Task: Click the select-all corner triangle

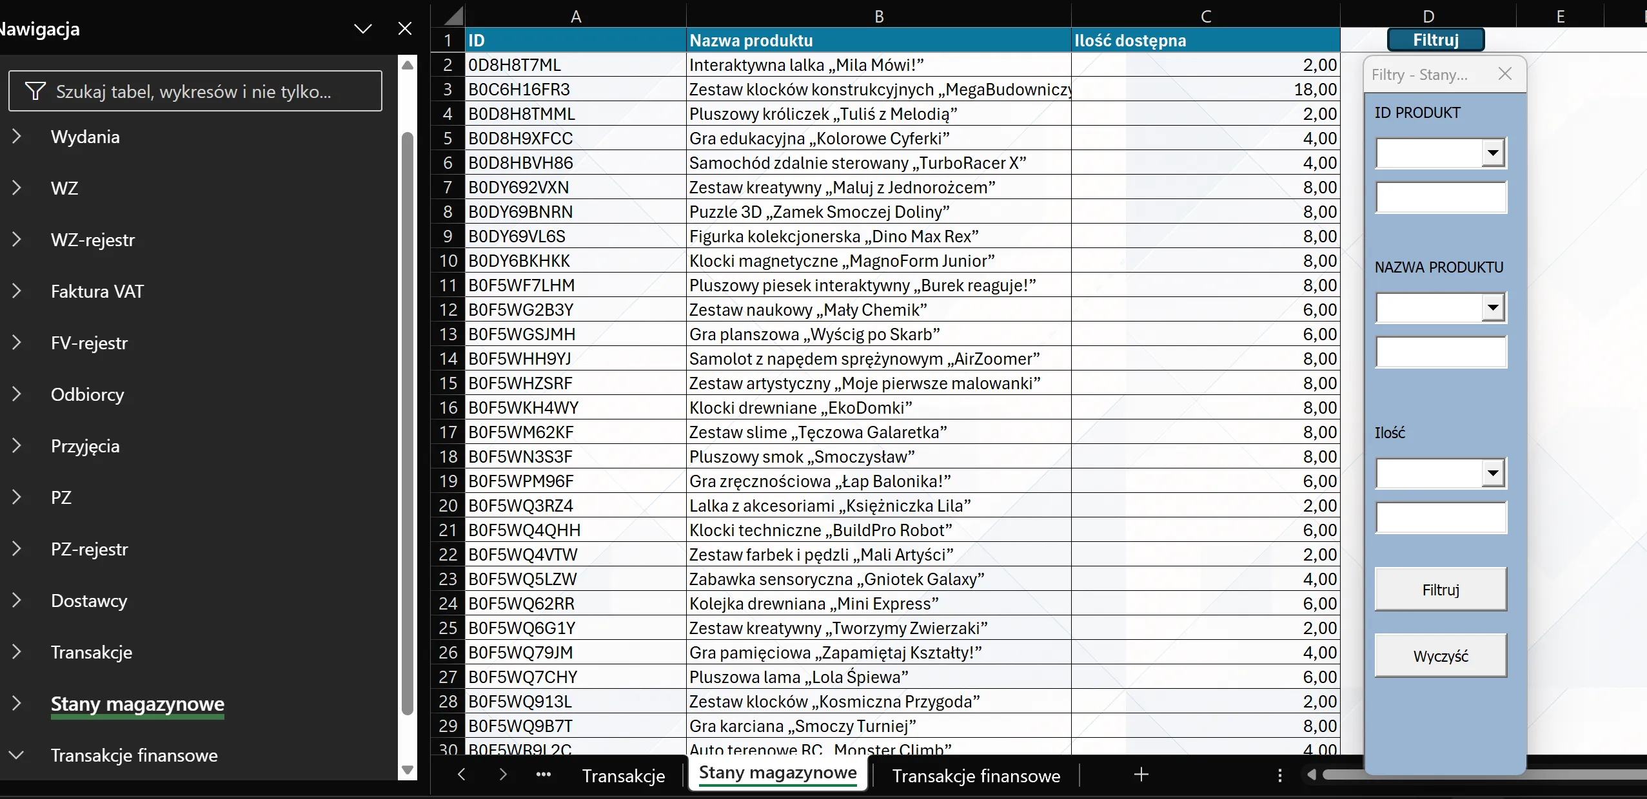Action: coord(453,15)
